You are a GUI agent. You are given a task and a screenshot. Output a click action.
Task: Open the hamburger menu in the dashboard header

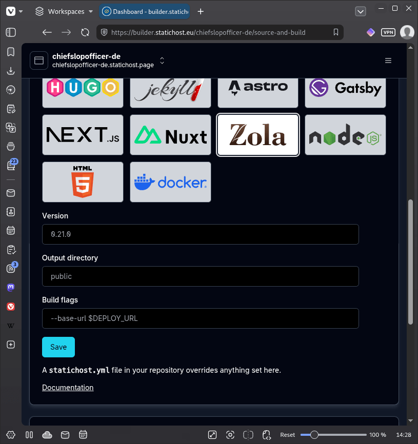[388, 60]
